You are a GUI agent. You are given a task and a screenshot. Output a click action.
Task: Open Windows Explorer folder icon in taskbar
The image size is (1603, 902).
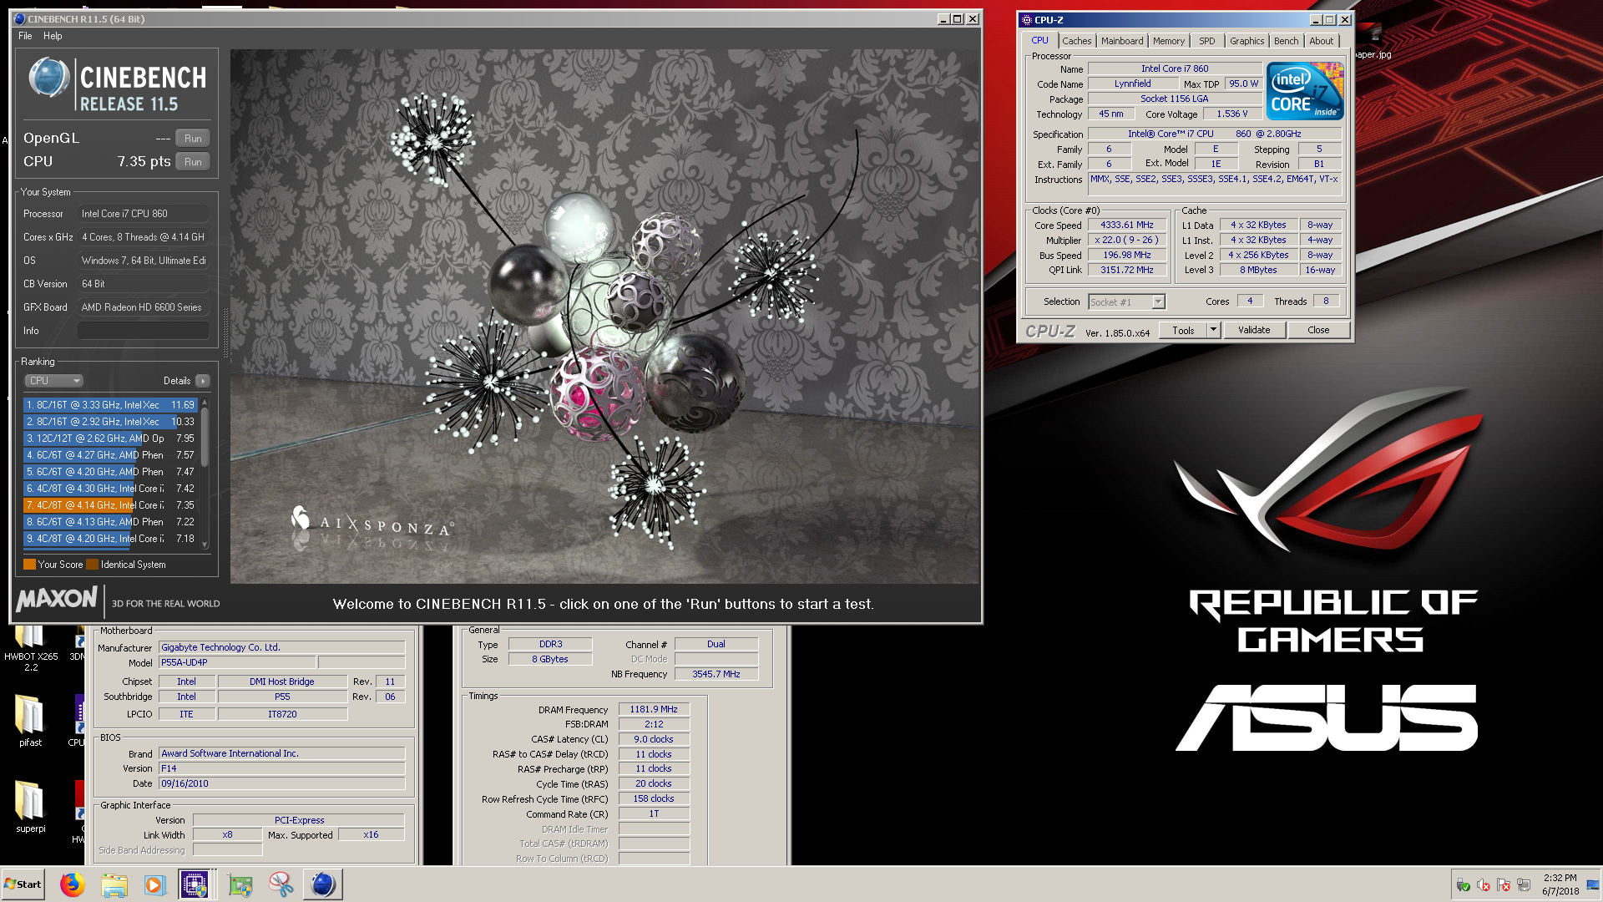[114, 884]
